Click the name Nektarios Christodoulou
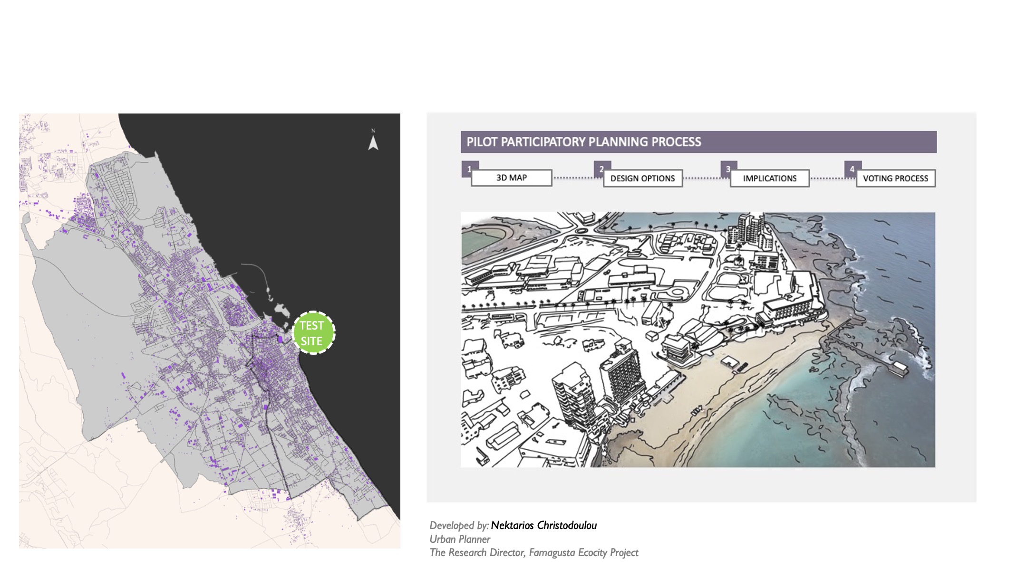This screenshot has height=577, width=1027. (543, 525)
